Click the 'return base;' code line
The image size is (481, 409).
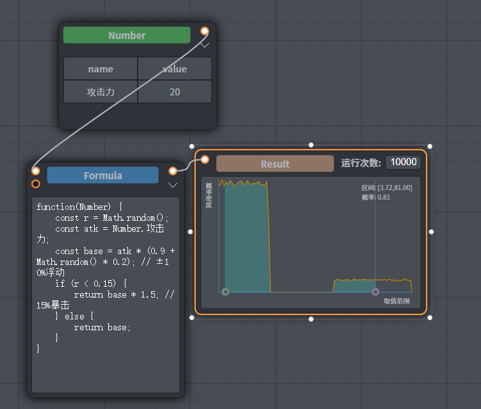(x=102, y=328)
